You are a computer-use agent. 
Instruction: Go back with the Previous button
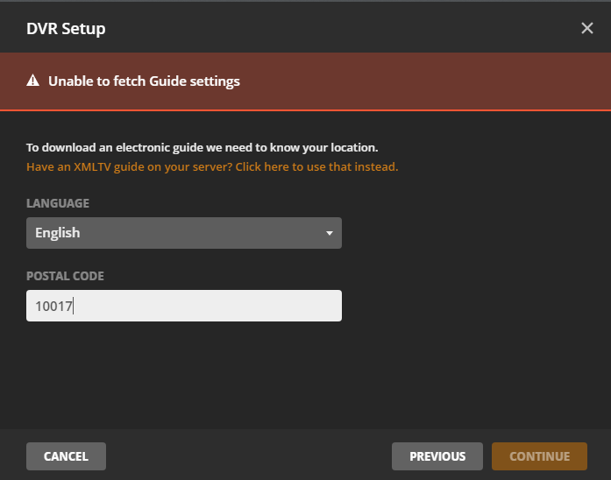pos(437,456)
